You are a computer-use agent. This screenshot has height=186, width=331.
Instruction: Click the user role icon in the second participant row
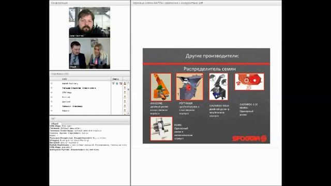[x=125, y=88]
